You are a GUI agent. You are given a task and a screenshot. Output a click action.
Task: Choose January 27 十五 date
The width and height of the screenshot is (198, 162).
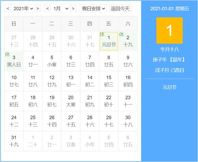71,121
